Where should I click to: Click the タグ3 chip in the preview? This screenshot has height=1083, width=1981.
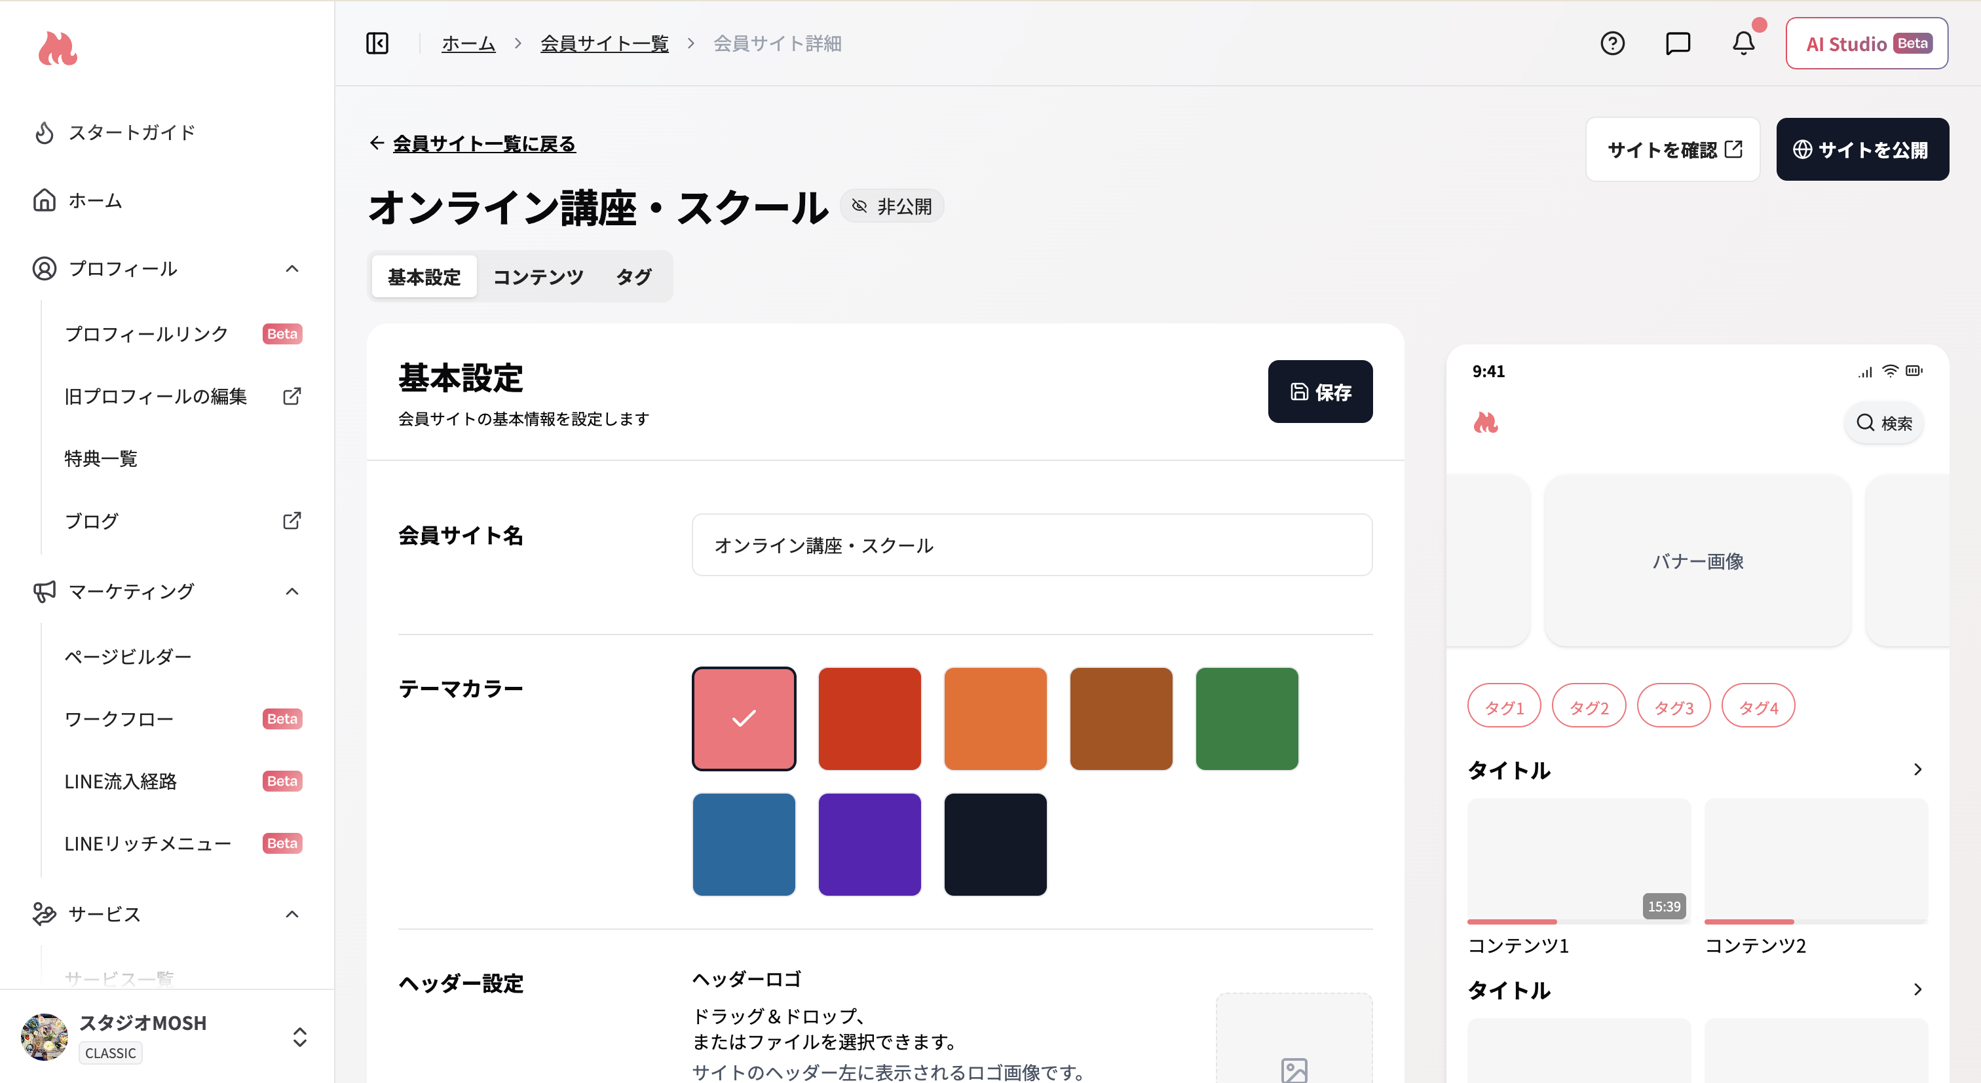tap(1673, 705)
